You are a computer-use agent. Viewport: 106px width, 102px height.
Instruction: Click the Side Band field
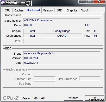[45, 83]
